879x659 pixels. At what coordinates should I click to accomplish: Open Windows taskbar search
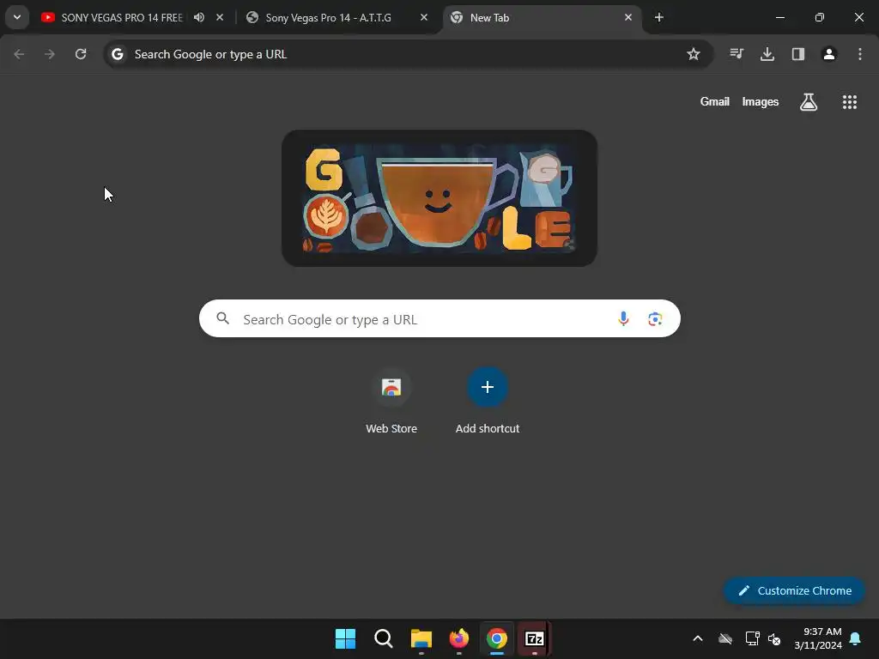pyautogui.click(x=384, y=638)
